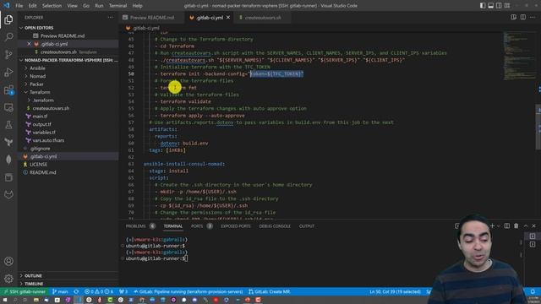Click GitLab: Create MR status item
This screenshot has height=304, width=541.
click(269, 291)
